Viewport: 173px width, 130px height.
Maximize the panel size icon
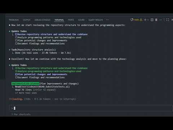pyautogui.click(x=168, y=20)
